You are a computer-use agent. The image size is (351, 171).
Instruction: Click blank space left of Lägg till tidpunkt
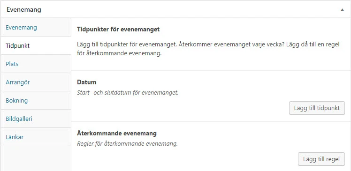pyautogui.click(x=180, y=108)
